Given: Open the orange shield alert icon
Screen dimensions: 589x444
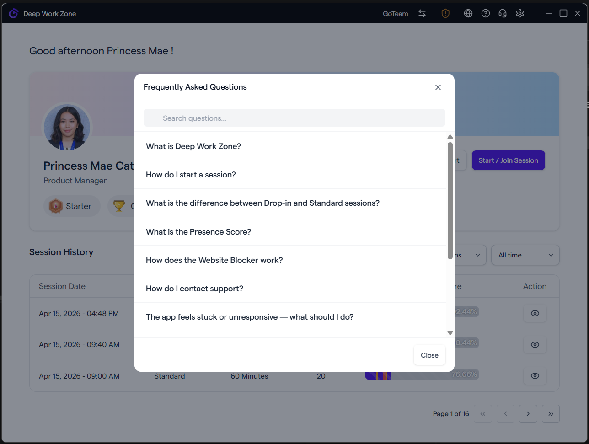Looking at the screenshot, I should pyautogui.click(x=445, y=13).
